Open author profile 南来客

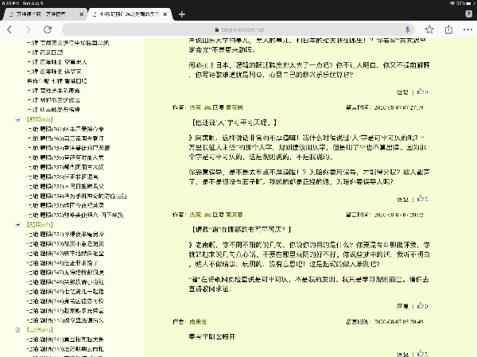coord(198,322)
